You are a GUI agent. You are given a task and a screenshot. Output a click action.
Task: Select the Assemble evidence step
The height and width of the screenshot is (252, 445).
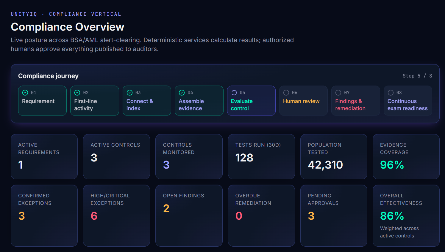tap(199, 101)
